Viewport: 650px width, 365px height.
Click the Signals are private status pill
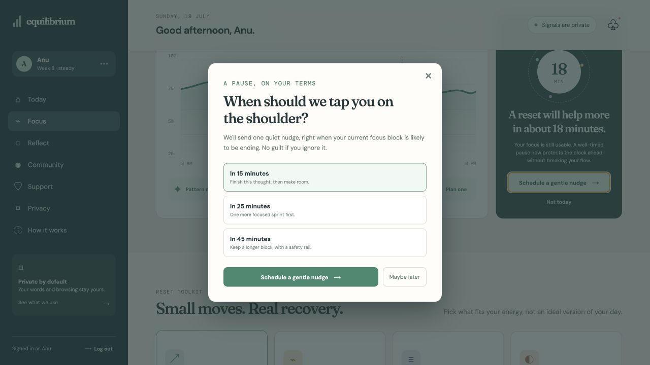click(562, 25)
